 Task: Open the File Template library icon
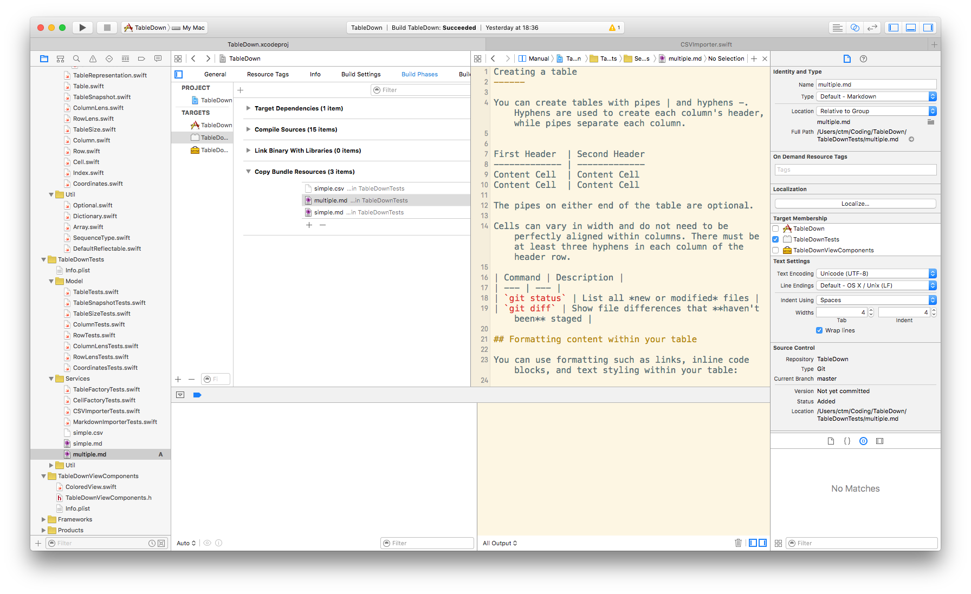[x=831, y=441]
